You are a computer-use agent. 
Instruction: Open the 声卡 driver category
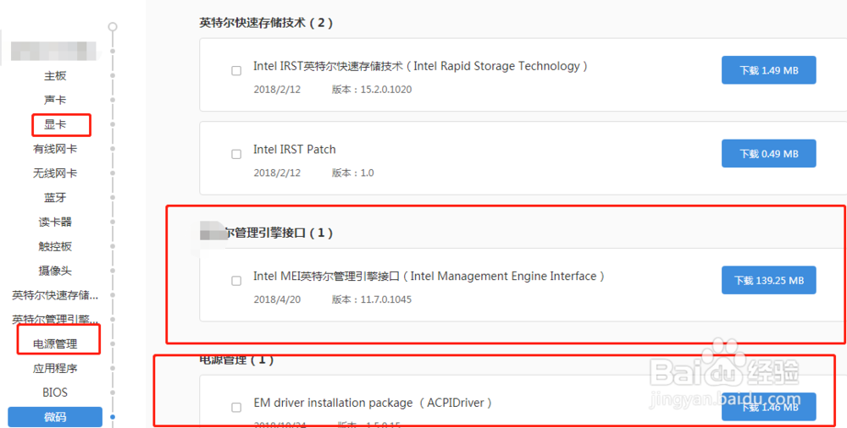click(55, 100)
